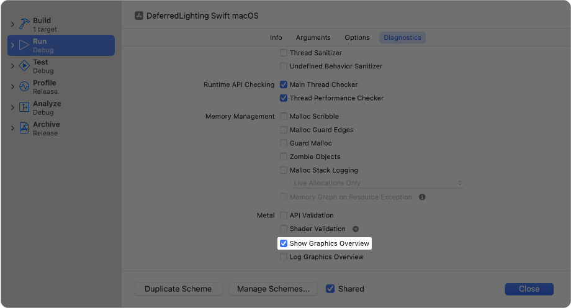Open the Live Allocations Only dropdown
571x308 pixels.
coord(377,183)
